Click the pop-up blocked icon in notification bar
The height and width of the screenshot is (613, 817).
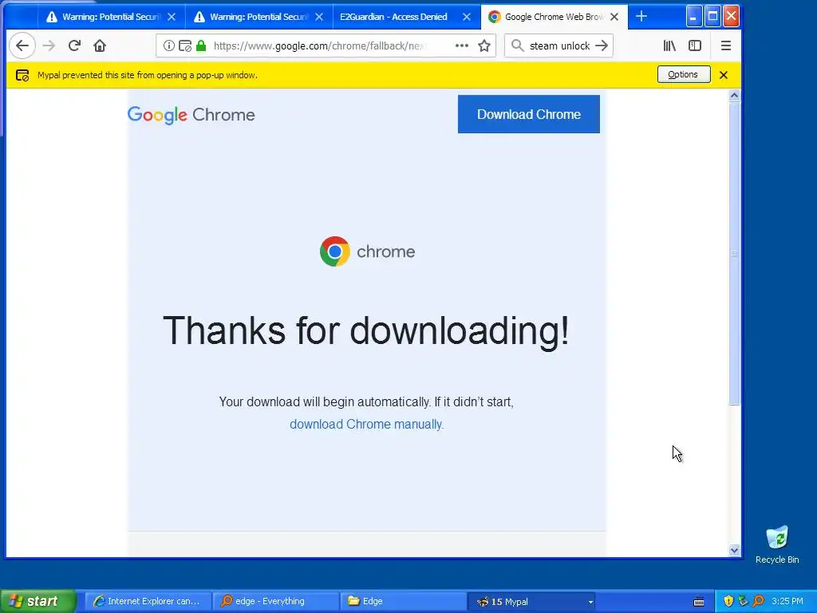[22, 75]
